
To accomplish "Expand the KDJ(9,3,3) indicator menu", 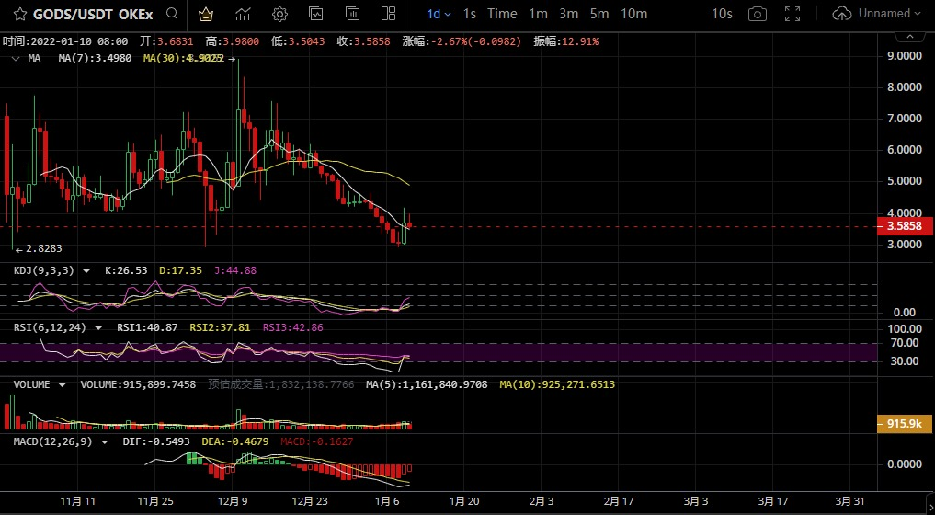I will [x=86, y=270].
